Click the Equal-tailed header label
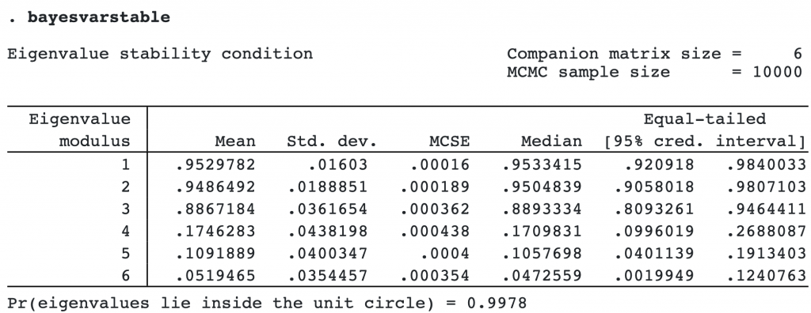Viewport: 811px width, 313px height. click(704, 119)
